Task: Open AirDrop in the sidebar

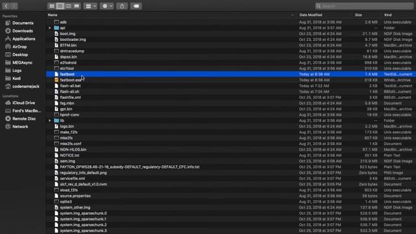Action: (16, 47)
